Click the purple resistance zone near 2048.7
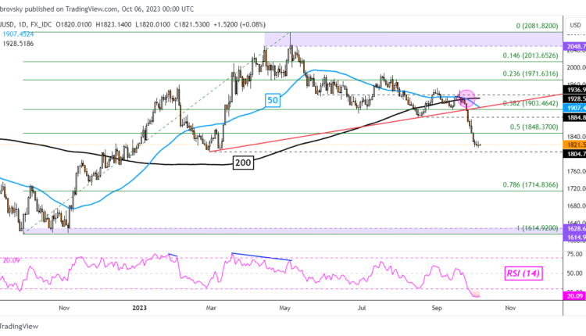Viewport: 586px width, 336px height. click(x=406, y=38)
